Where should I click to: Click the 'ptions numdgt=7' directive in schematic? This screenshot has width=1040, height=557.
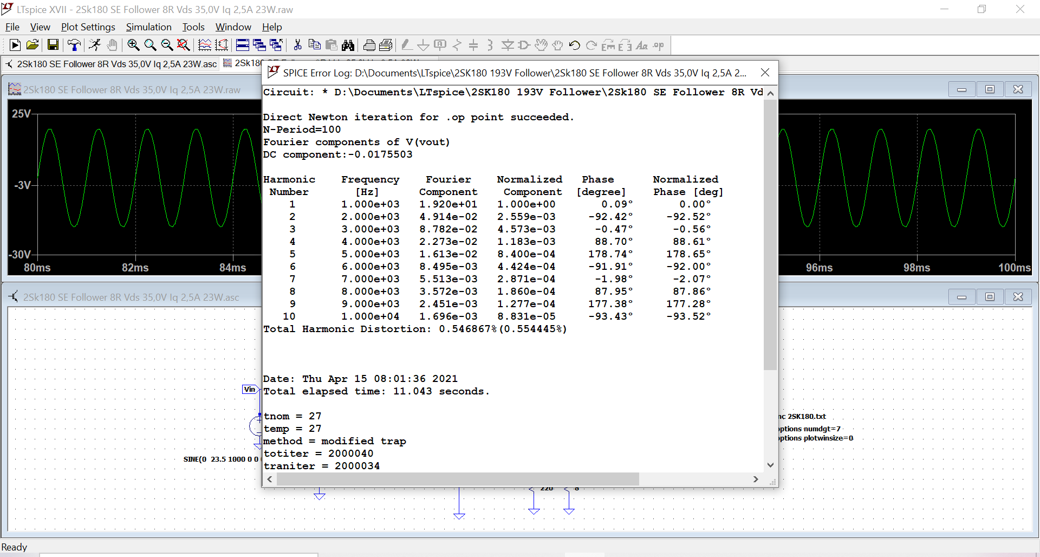tap(810, 429)
